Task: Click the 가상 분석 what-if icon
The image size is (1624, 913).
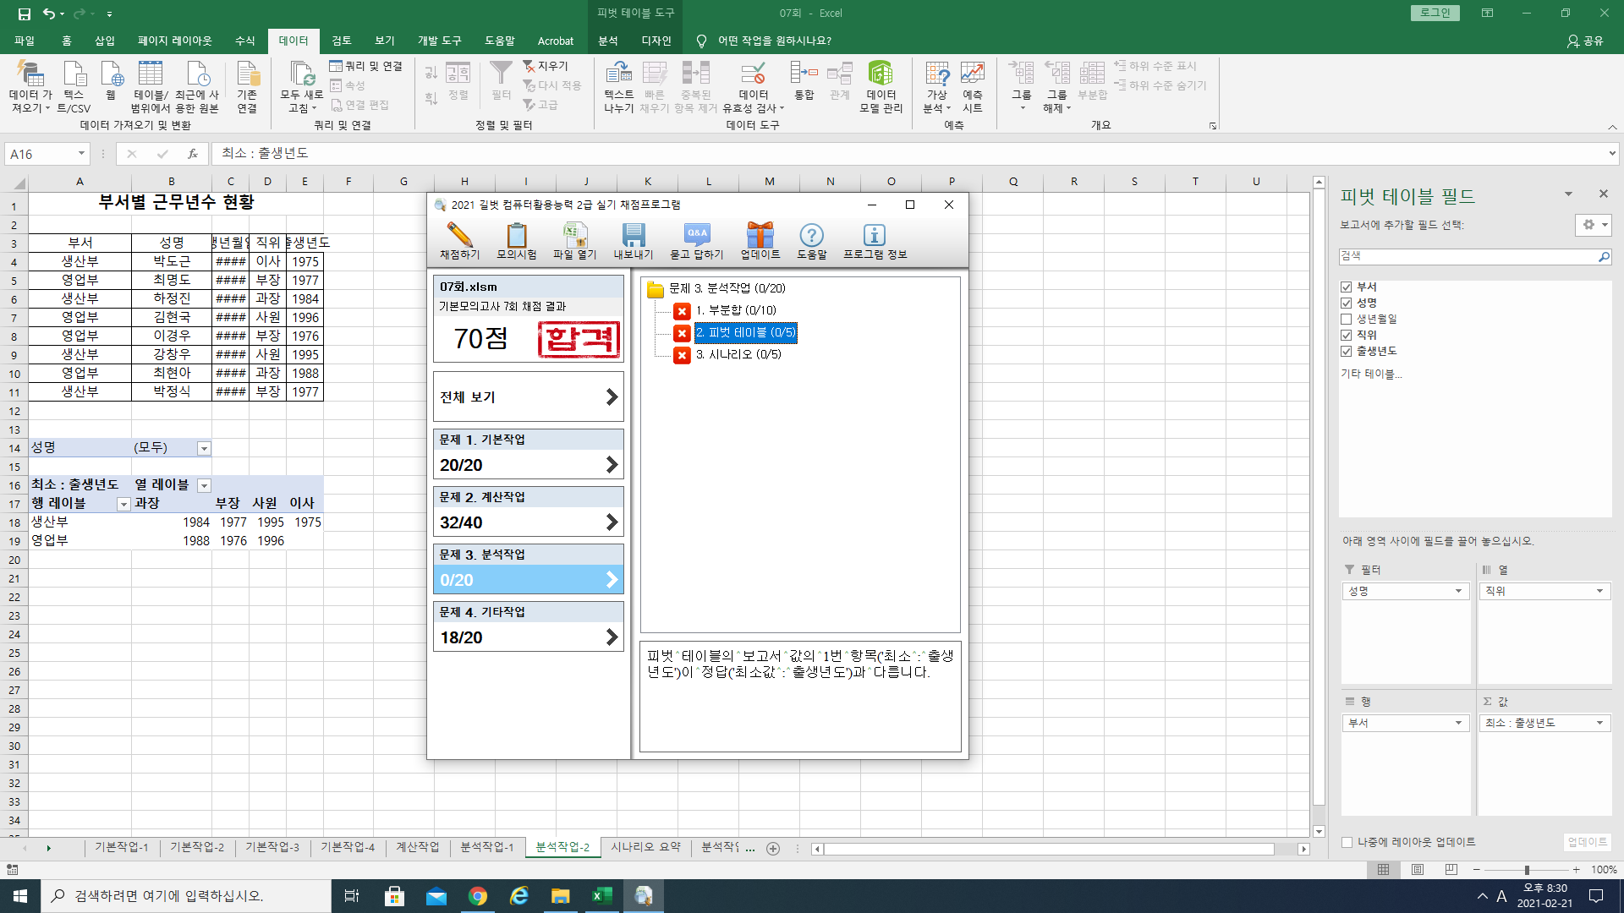Action: [936, 86]
